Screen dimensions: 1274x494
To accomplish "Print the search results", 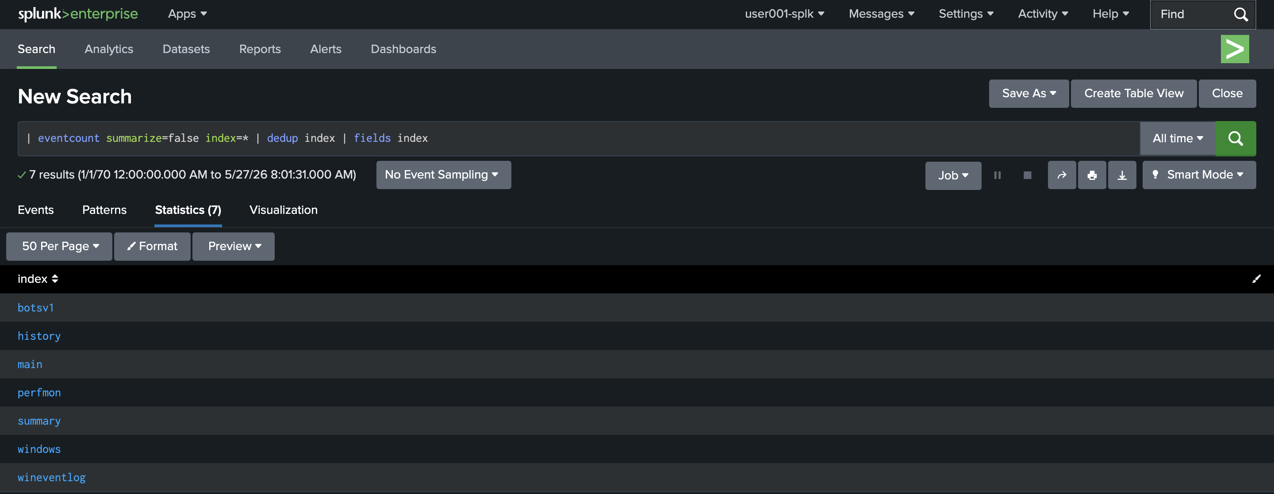I will [1092, 175].
